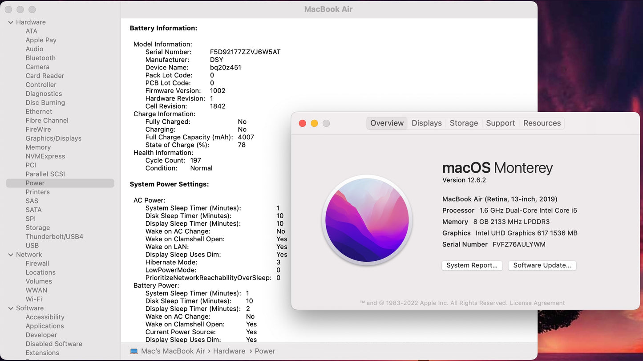
Task: Click the Cycle Count value 197
Action: pyautogui.click(x=195, y=160)
